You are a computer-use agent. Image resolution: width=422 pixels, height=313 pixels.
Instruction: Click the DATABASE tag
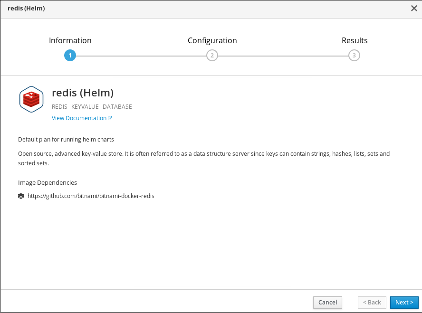[x=117, y=107]
